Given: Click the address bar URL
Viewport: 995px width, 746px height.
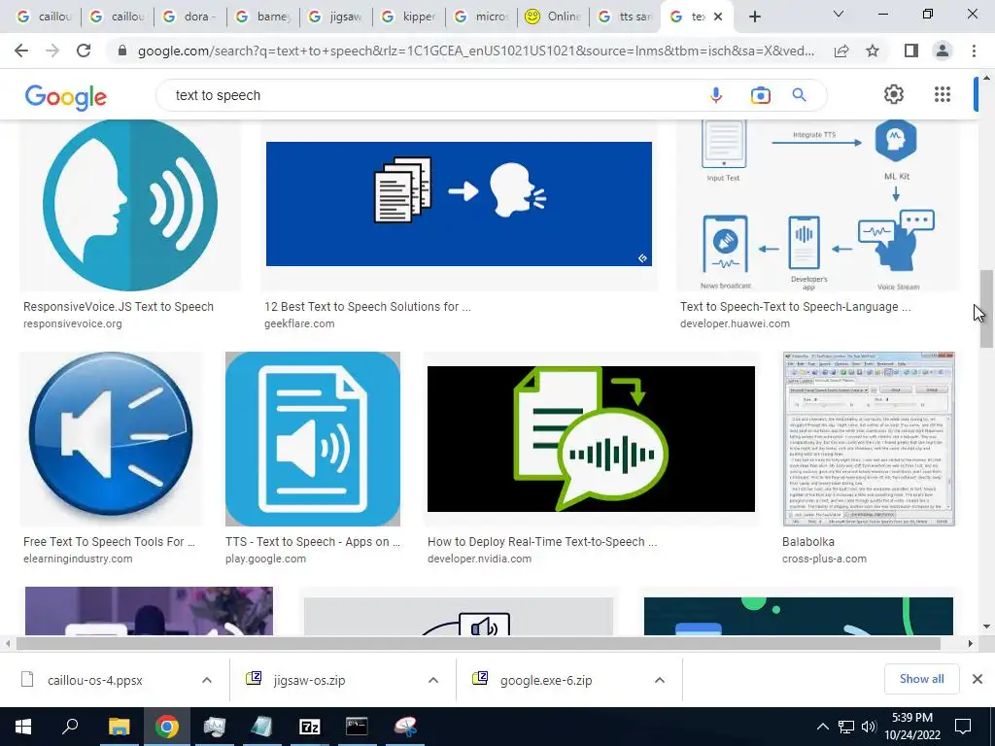Looking at the screenshot, I should click(x=476, y=51).
